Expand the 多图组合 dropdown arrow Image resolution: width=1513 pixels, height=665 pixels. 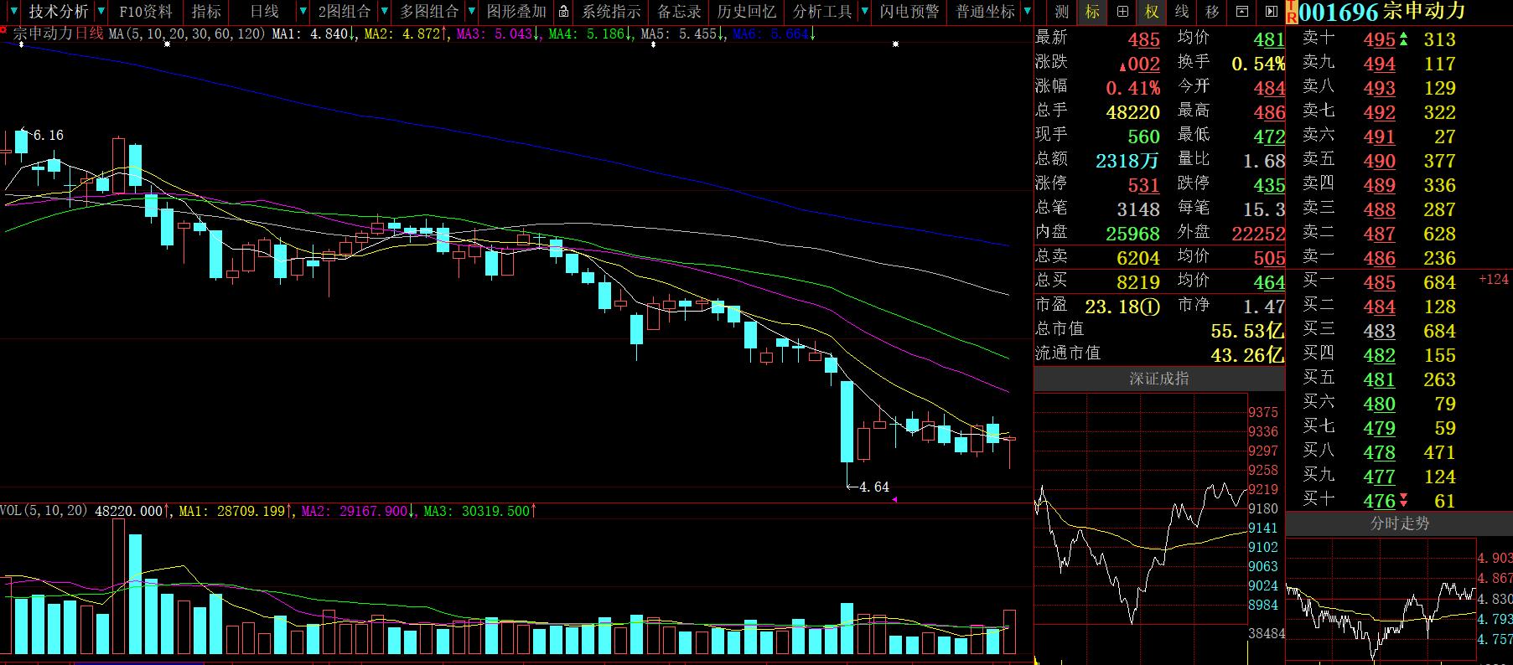click(x=472, y=12)
